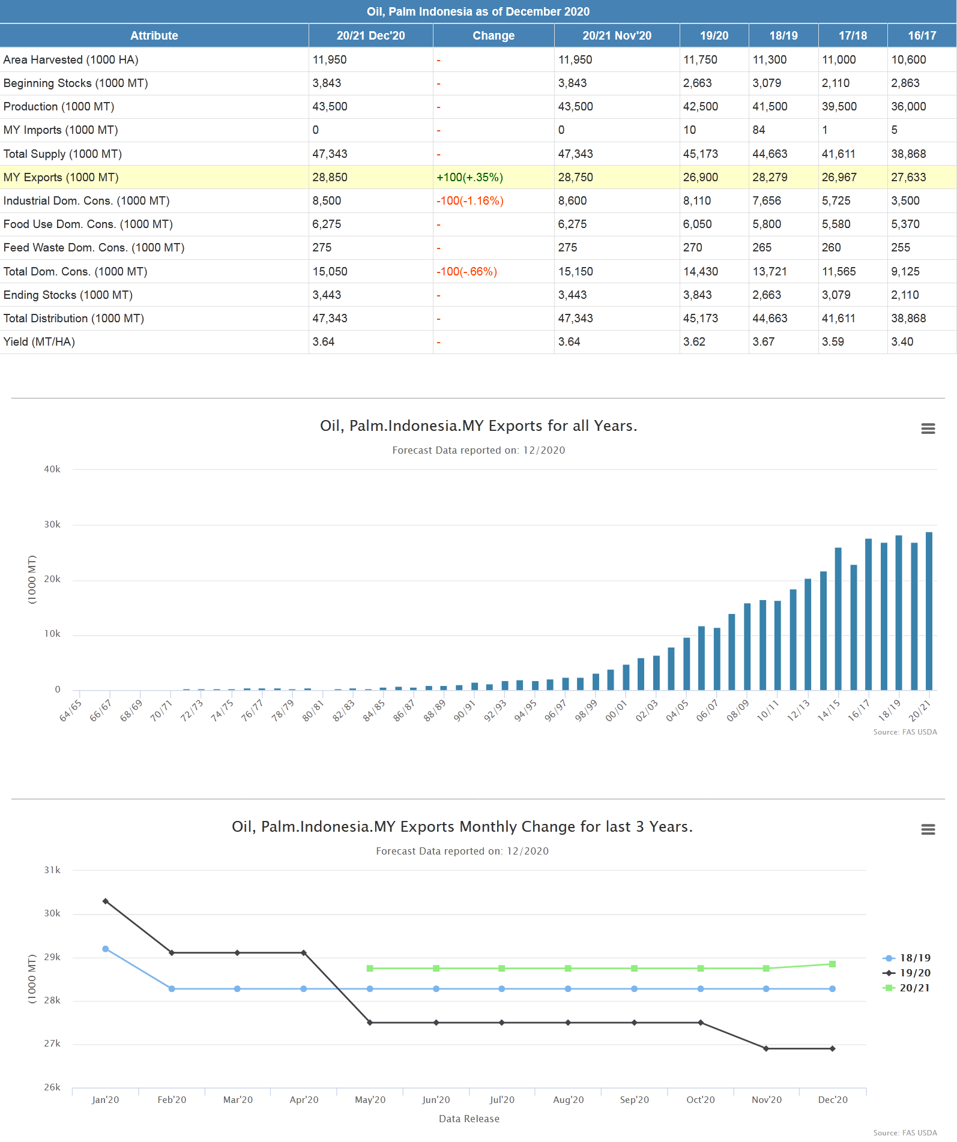Click the 20/21 Dec'20 green data point
The height and width of the screenshot is (1142, 957).
coord(833,964)
